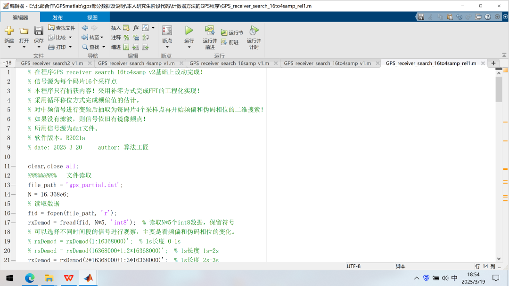509x286 pixels.
Task: Close the GPS_receiver_search_16to4samp_rel1.m tab
Action: coord(483,63)
